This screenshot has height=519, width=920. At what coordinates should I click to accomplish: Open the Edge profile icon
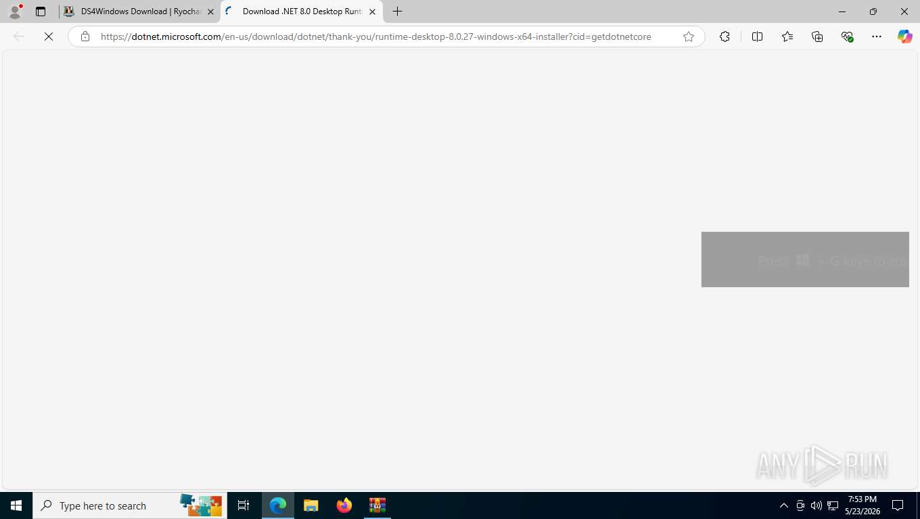point(15,11)
